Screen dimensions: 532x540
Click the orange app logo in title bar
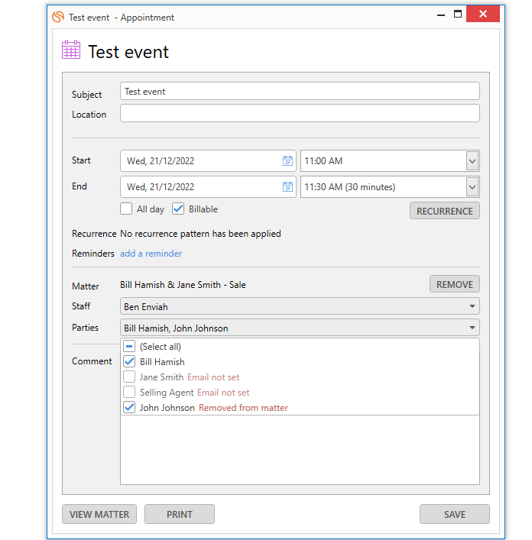coord(58,17)
